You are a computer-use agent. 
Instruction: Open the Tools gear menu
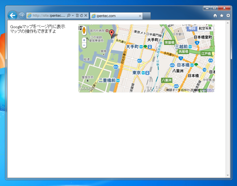pos(228,15)
